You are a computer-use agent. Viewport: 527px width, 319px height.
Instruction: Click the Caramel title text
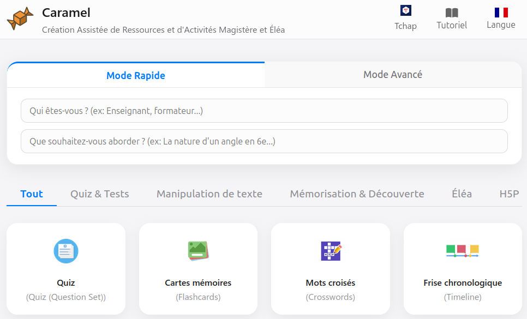(67, 13)
